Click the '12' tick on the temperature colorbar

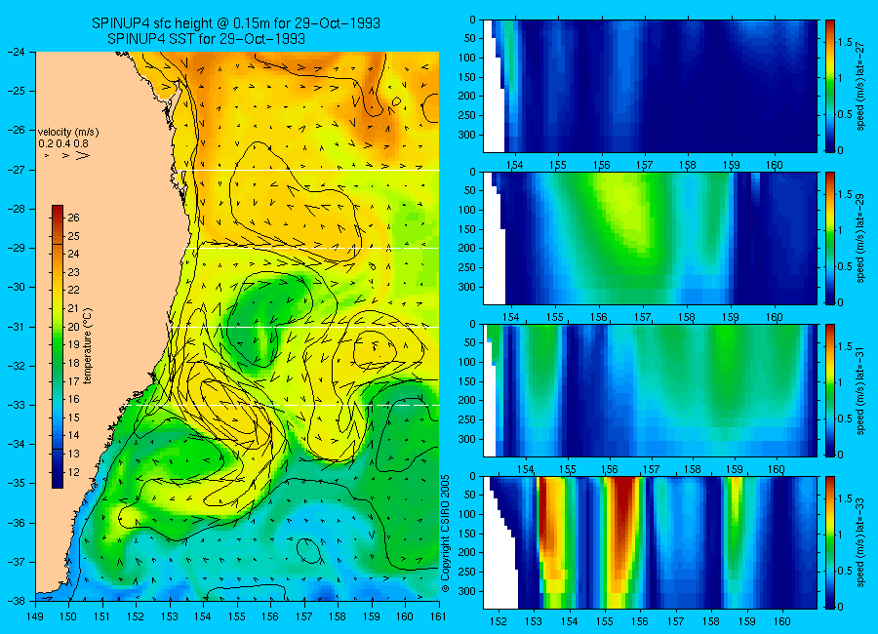click(73, 472)
